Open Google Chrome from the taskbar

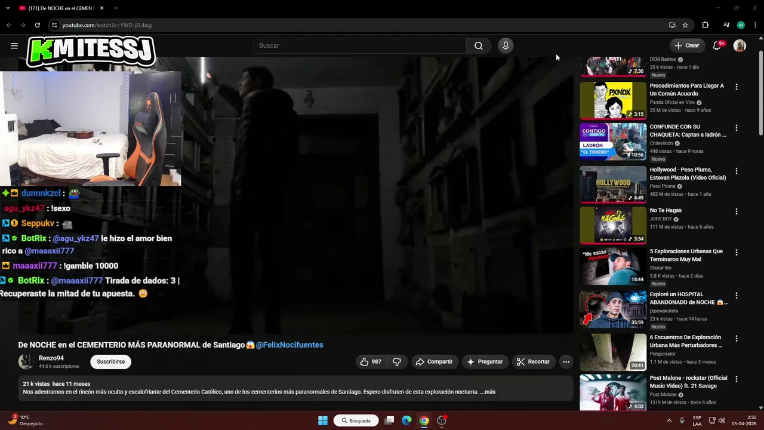(424, 420)
